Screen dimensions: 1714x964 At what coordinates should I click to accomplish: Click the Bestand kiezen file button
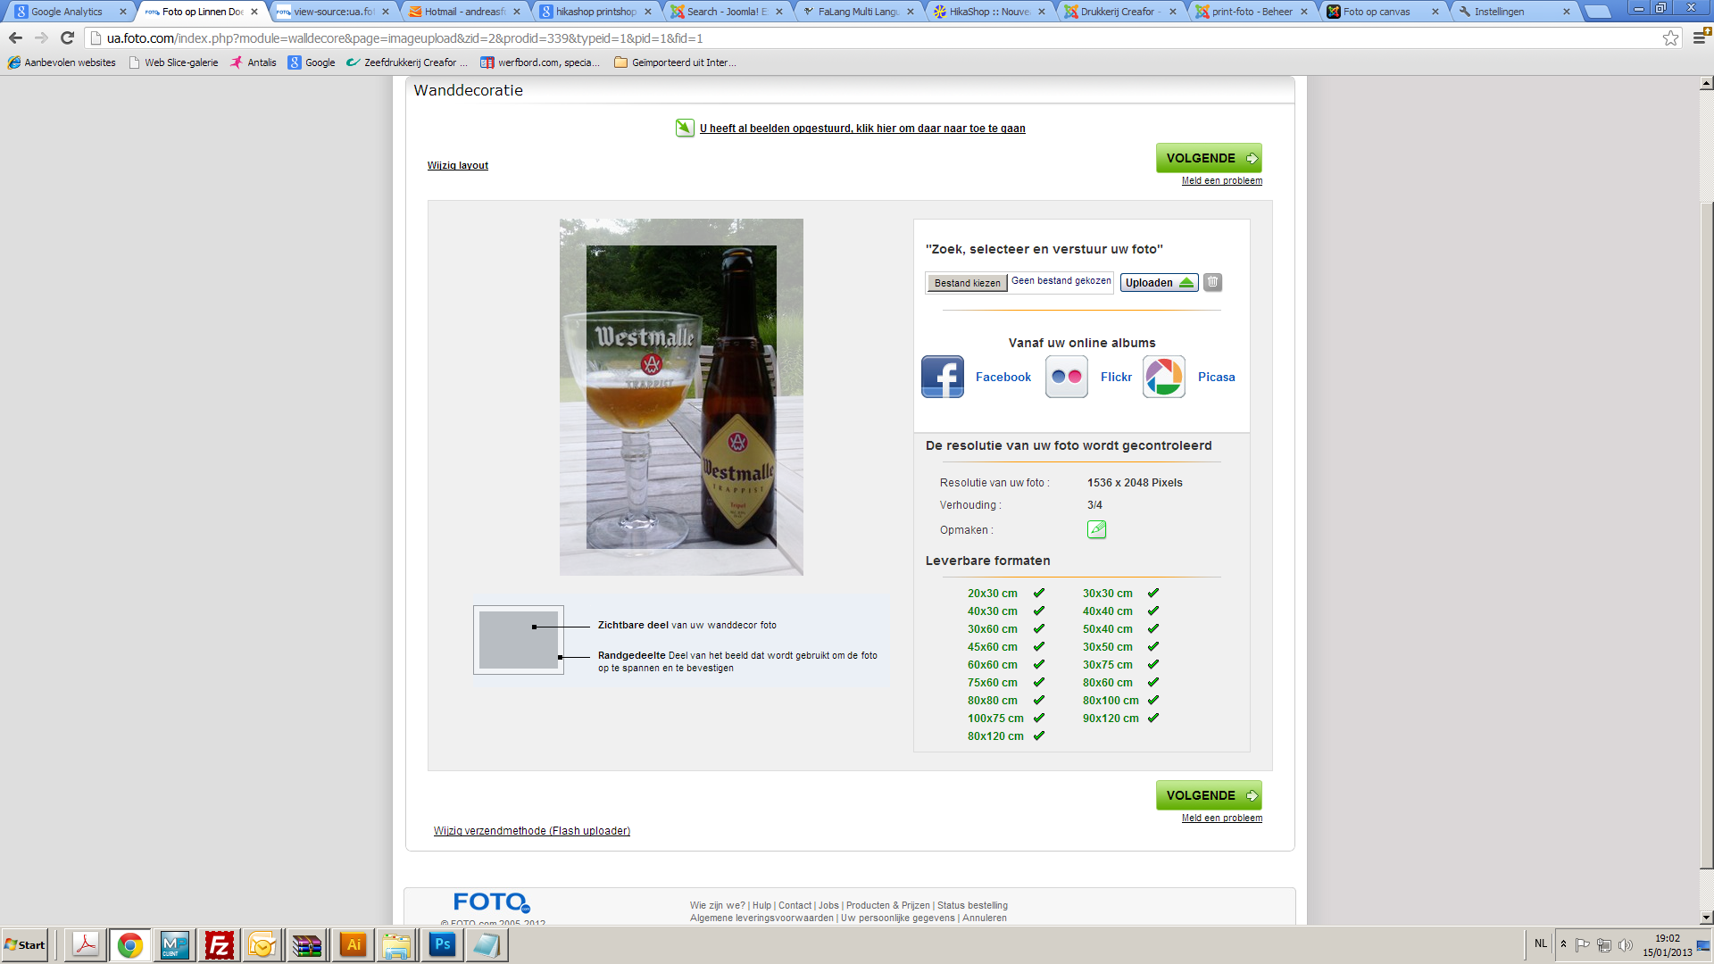[967, 282]
